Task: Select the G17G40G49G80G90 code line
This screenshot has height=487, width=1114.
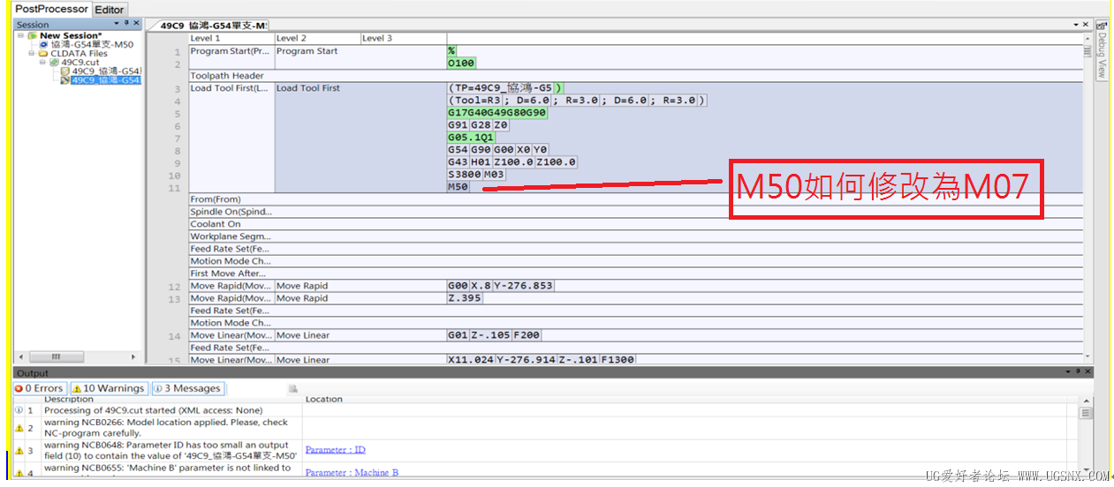Action: (x=497, y=113)
